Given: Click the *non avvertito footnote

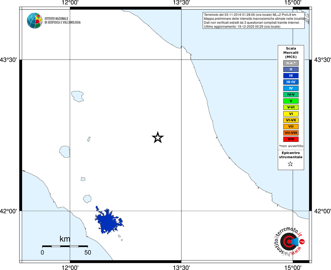Looking at the screenshot, I should point(291,146).
